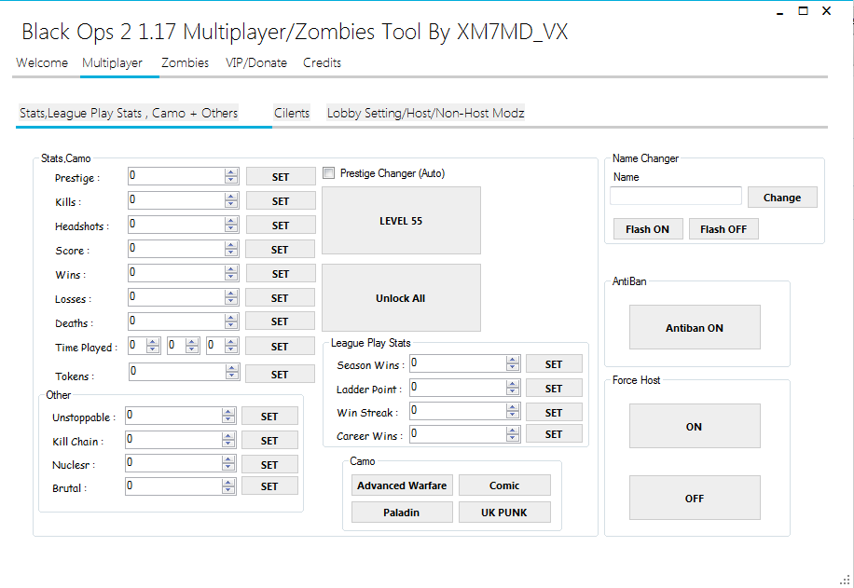
Task: Increase Headshots with up spinner arrow
Action: [x=231, y=221]
